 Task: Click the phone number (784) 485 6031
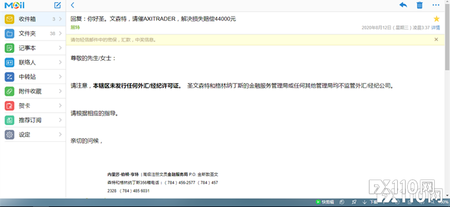tap(134, 191)
